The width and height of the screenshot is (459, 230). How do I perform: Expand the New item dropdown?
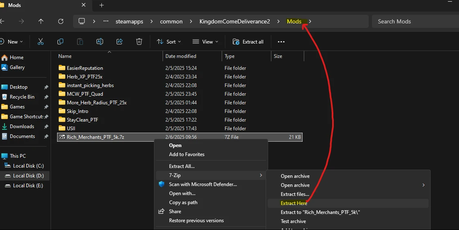[12, 41]
